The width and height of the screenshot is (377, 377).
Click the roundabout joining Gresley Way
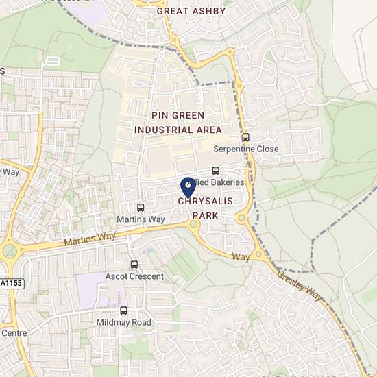pyautogui.click(x=258, y=254)
